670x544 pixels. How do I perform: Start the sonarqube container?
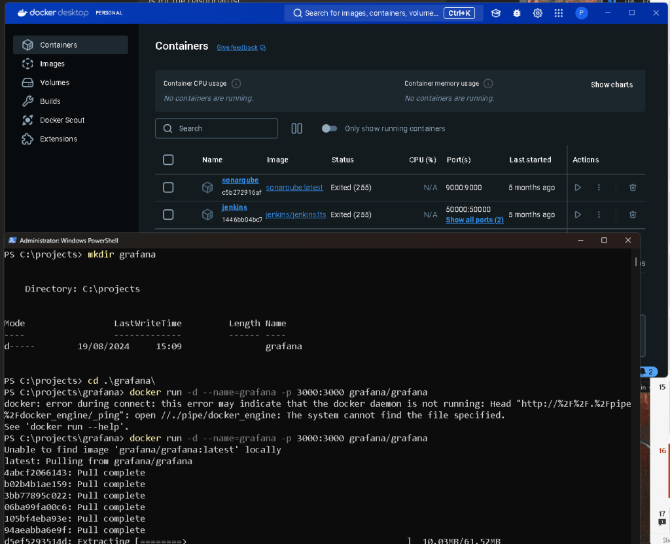(x=578, y=188)
